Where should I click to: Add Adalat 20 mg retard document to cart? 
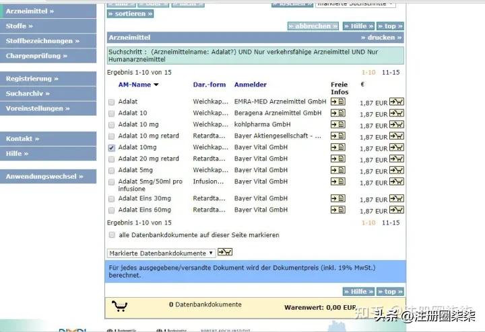(397, 159)
